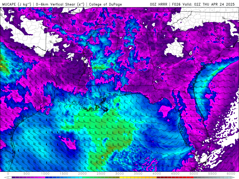Viewport: 239px width, 179px height.
Task: Select the white swatch at the colorbar start
Action: (10, 178)
